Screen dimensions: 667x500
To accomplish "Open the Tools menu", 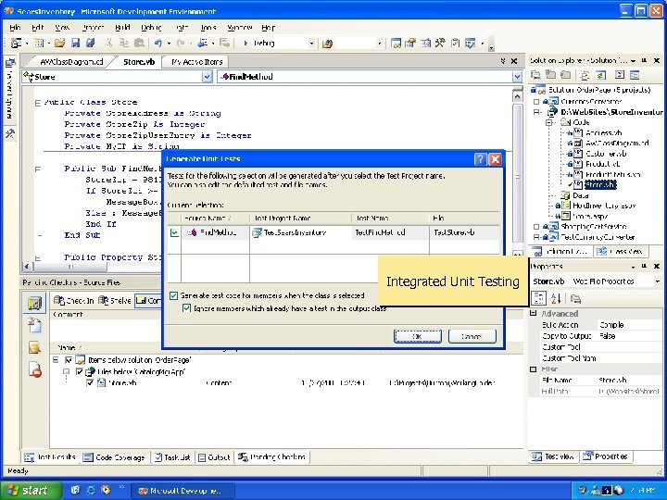I will click(x=208, y=28).
